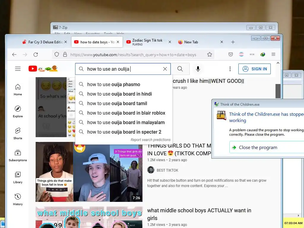Click the globe extension icon in toolbar
Image resolution: width=304 pixels, height=228 pixels.
(263, 55)
